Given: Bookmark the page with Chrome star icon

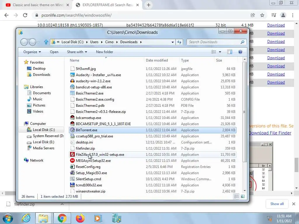Looking at the screenshot, I should click(x=262, y=15).
